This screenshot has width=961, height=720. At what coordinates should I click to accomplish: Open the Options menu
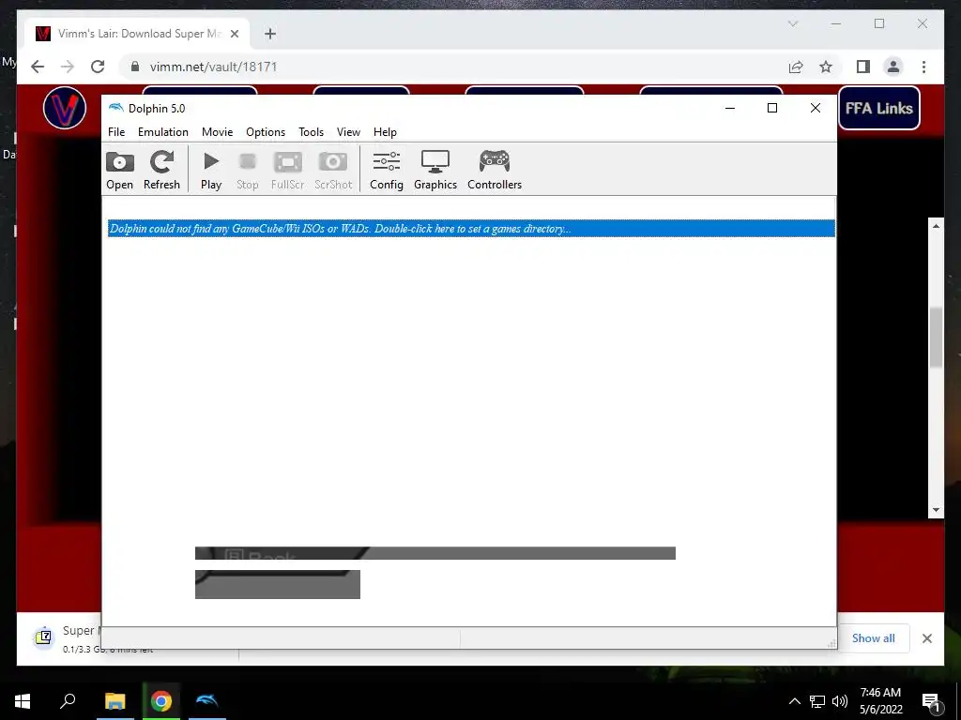(266, 131)
